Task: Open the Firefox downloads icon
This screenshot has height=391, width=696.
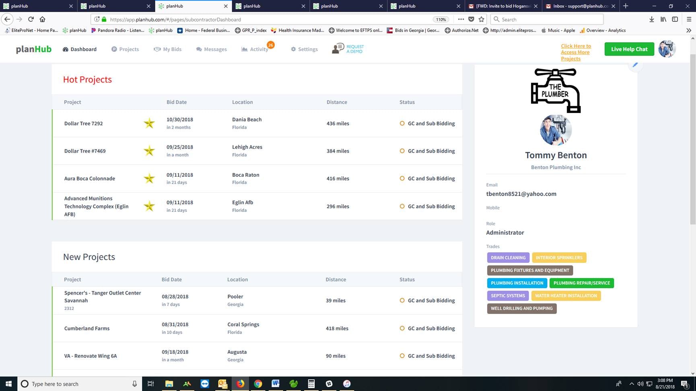Action: [x=652, y=19]
